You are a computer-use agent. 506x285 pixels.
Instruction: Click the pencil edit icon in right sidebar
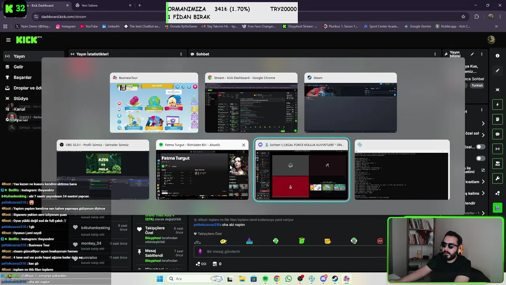tap(498, 70)
